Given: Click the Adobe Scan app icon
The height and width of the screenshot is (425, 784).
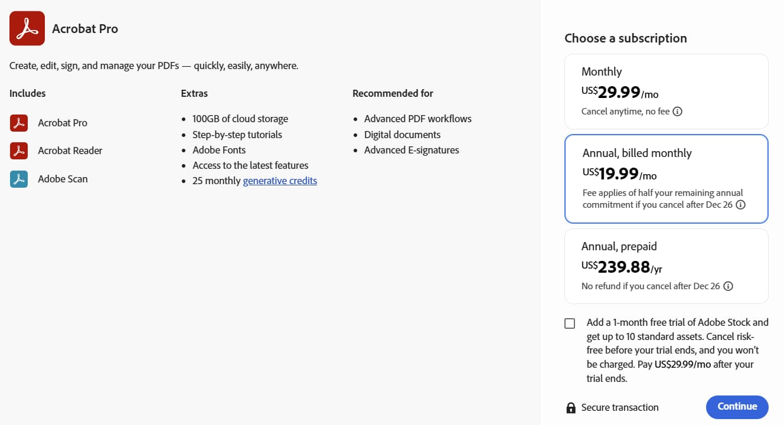Looking at the screenshot, I should (19, 179).
